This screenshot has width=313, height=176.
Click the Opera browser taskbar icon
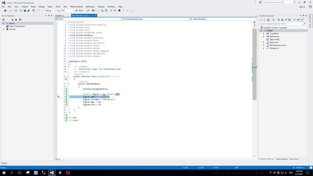(67, 173)
